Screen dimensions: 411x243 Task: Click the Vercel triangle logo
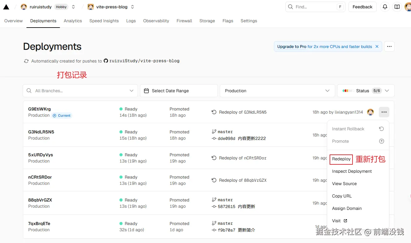[6, 7]
